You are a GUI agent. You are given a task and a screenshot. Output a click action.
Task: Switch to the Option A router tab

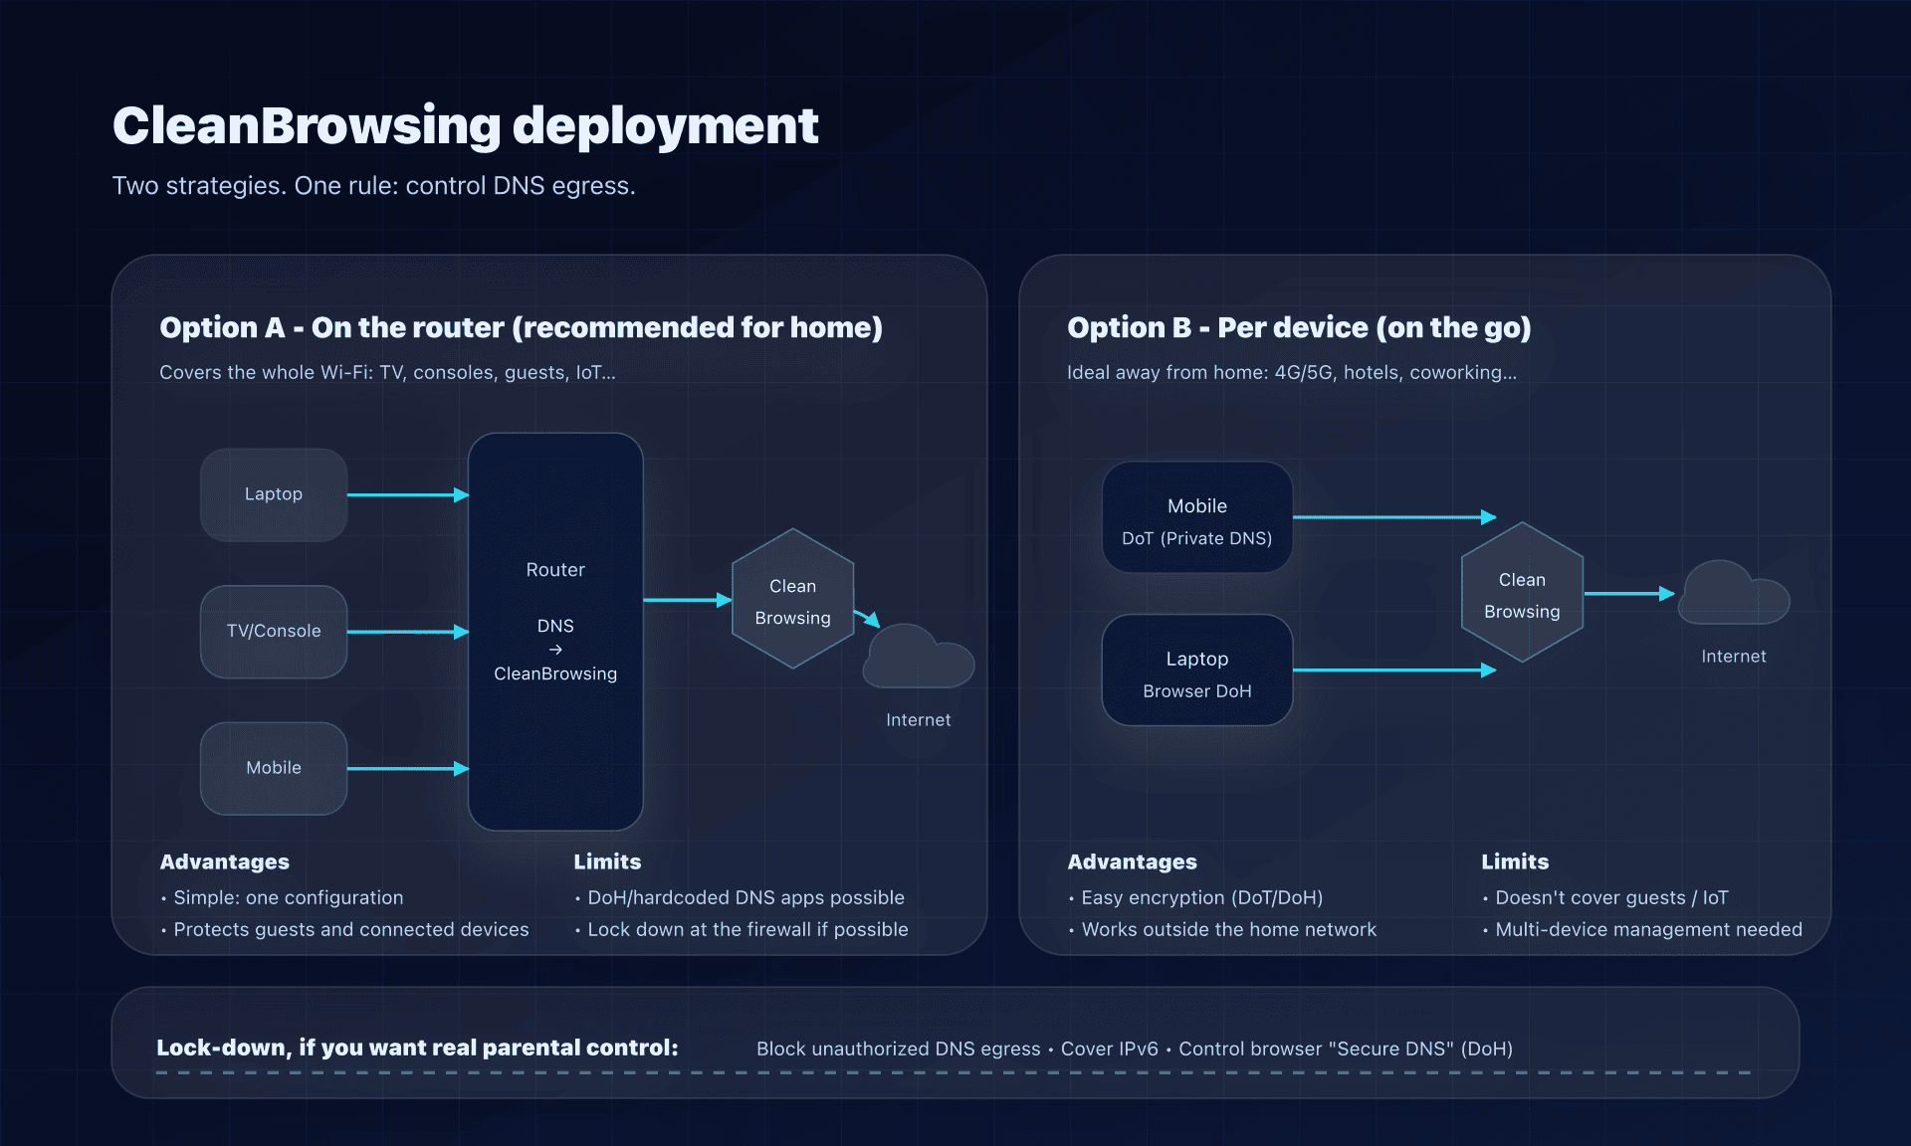coord(522,327)
